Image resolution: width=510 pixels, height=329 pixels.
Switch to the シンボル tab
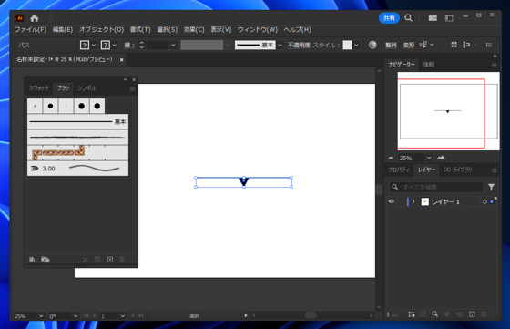tap(87, 88)
